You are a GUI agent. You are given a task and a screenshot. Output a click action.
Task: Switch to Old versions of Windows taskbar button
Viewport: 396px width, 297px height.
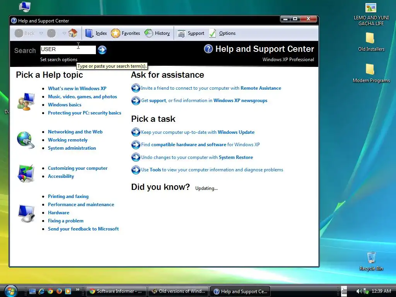(178, 291)
